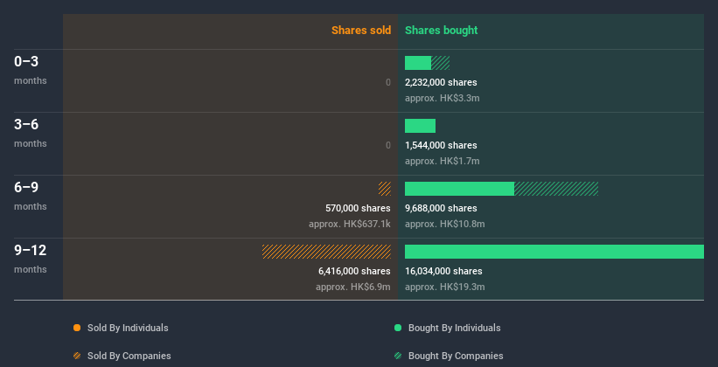This screenshot has height=367, width=718.
Task: Click the Bought By Companies hatched icon
Action: (x=398, y=356)
